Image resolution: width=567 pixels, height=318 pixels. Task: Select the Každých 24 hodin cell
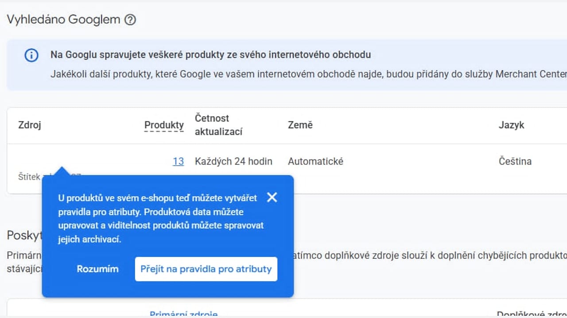point(233,162)
